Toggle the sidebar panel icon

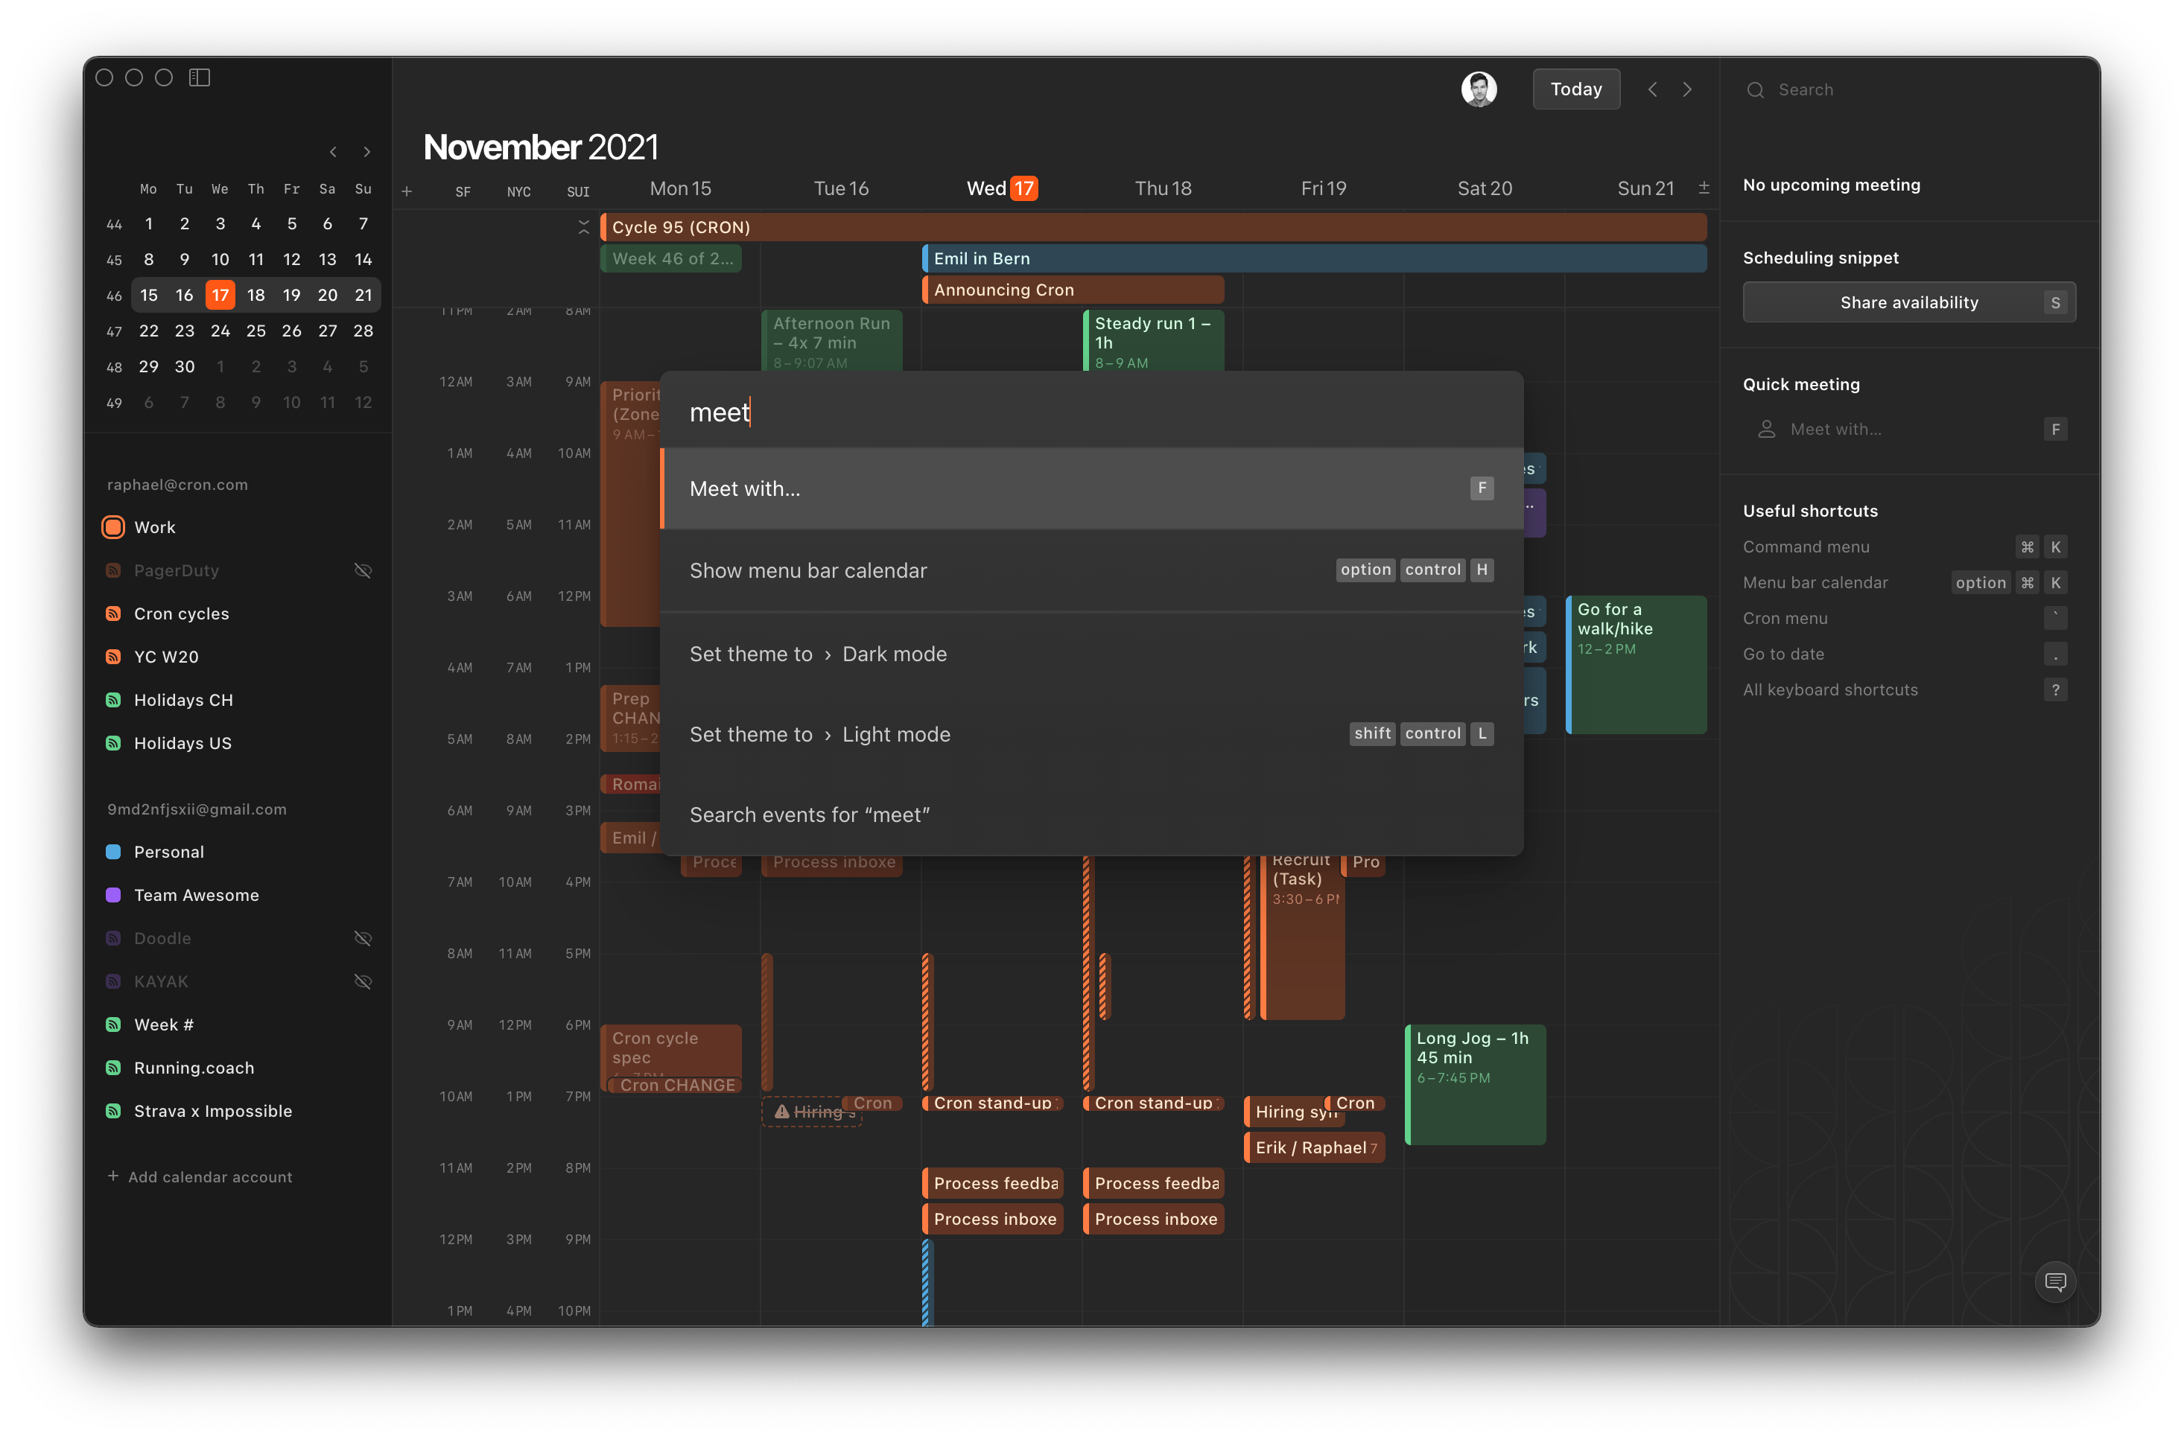click(199, 78)
